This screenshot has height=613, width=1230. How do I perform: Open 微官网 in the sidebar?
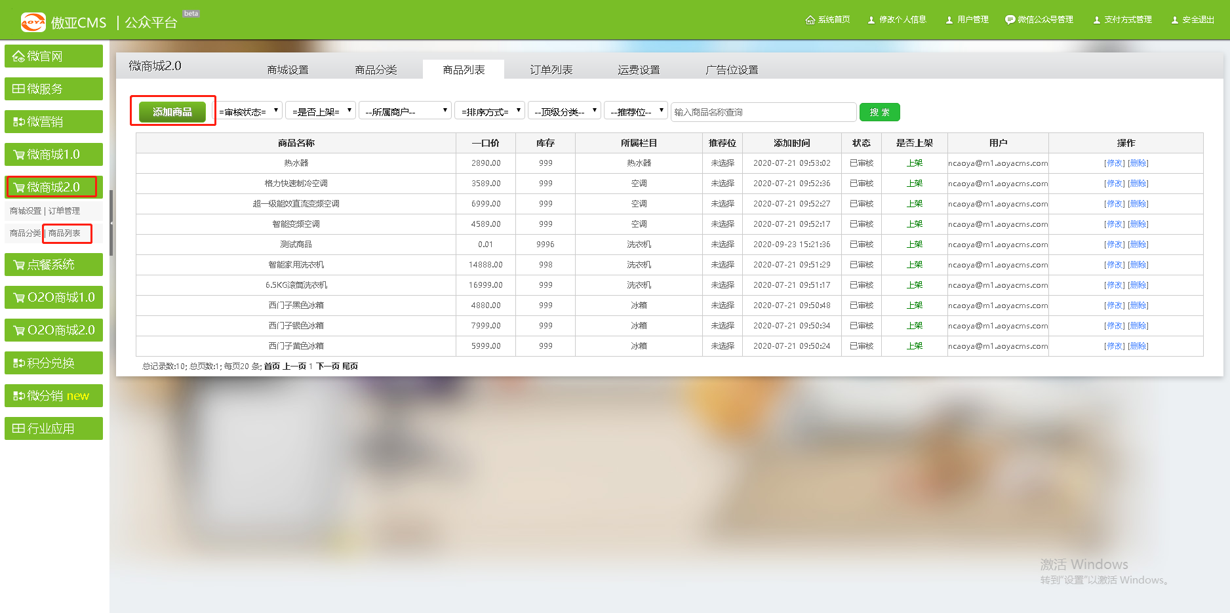(54, 56)
